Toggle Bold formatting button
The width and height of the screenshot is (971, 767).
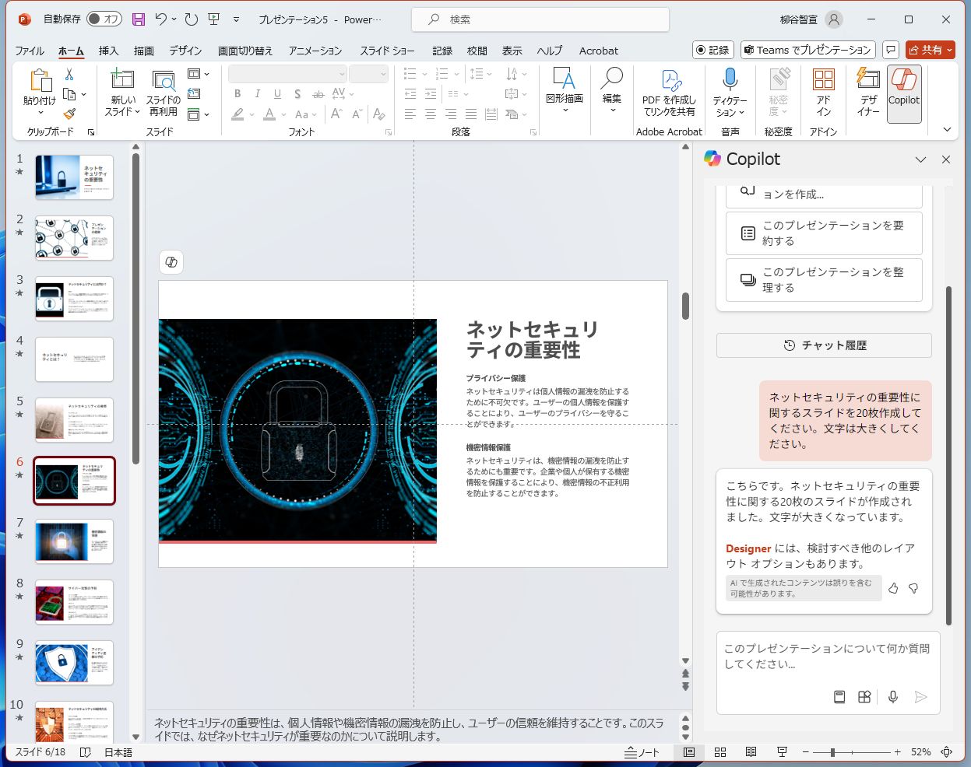pos(237,93)
